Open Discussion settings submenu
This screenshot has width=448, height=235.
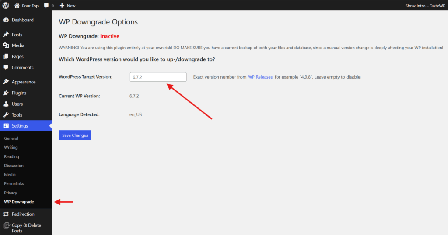tap(14, 166)
